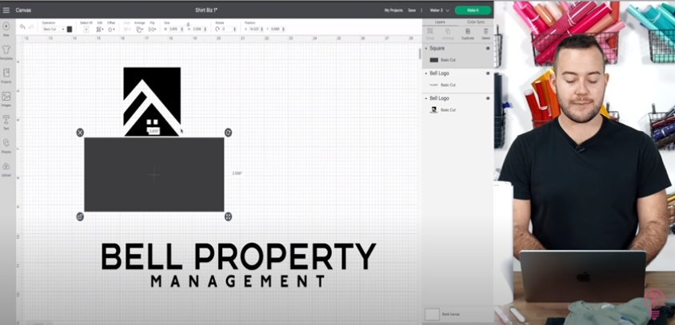Select the Square Basic Cut thumbnail

[x=434, y=60]
